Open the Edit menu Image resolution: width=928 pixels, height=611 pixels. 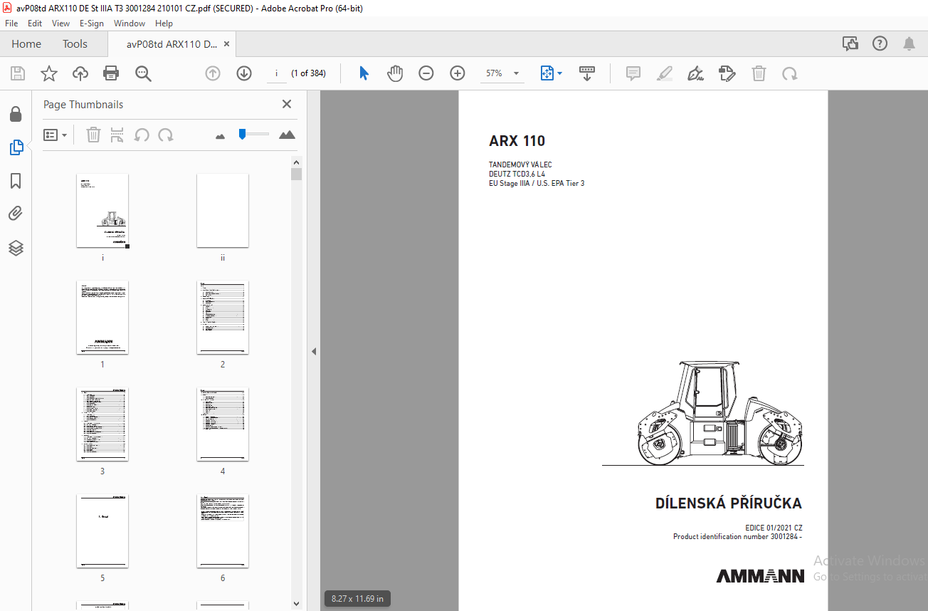35,23
